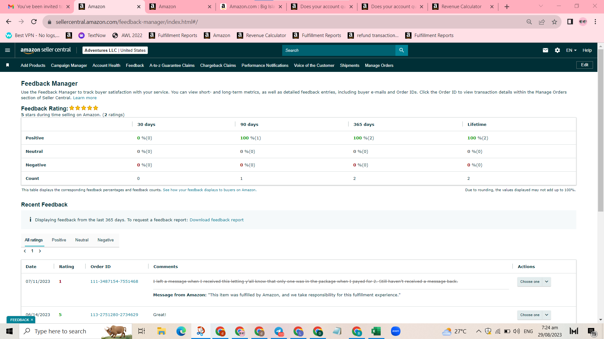
Task: Open A-to-z Guarantee Claims
Action: coord(172,65)
